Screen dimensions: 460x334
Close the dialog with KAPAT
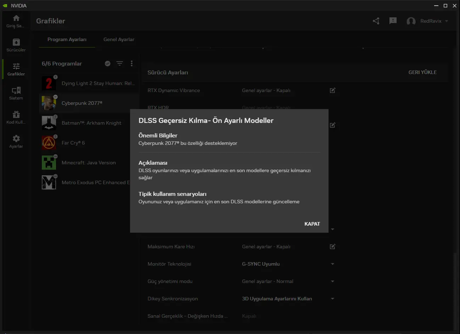point(312,224)
